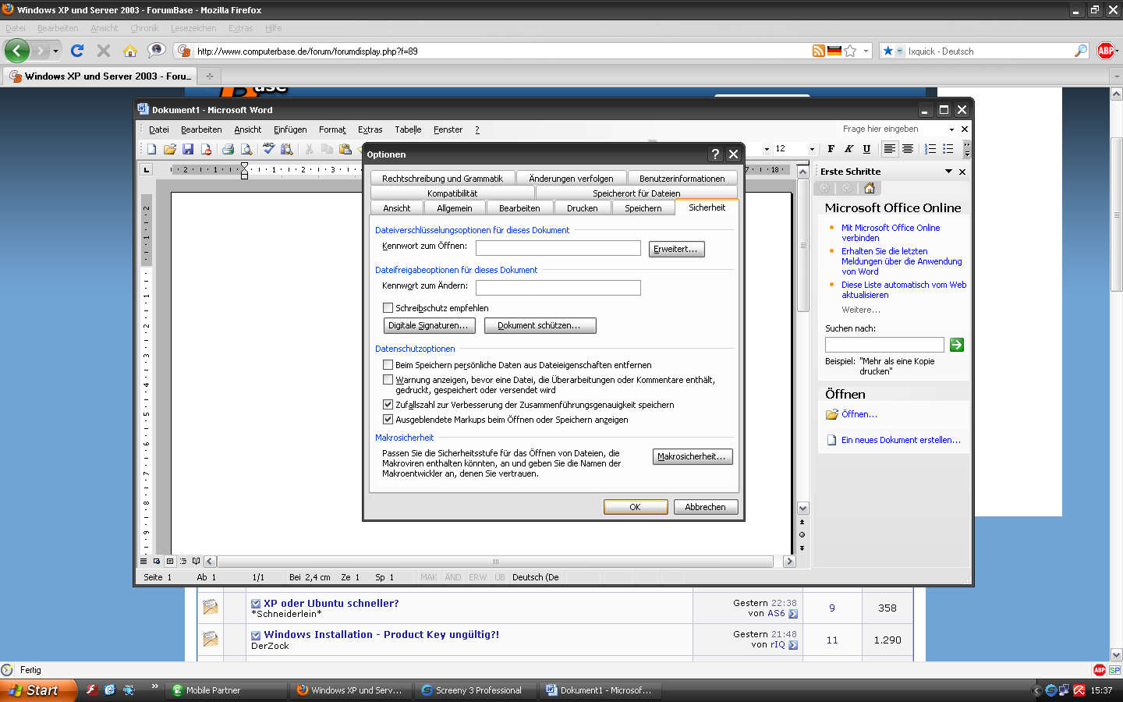The image size is (1123, 702).
Task: Click the tab stop selector at ruler corner
Action: (146, 169)
